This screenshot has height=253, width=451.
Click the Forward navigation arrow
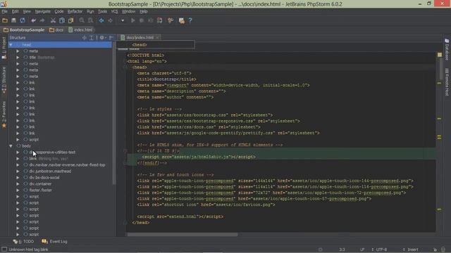point(110,20)
